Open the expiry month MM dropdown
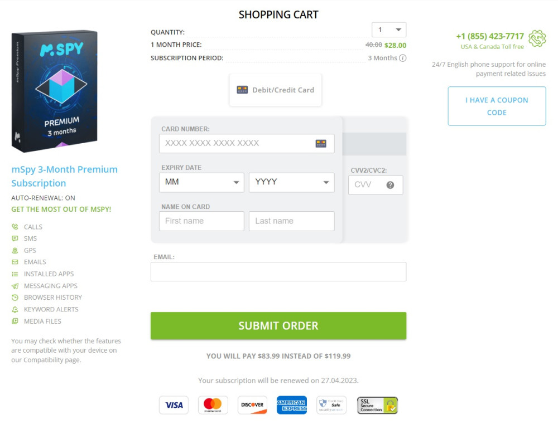The width and height of the screenshot is (558, 429). pyautogui.click(x=201, y=182)
